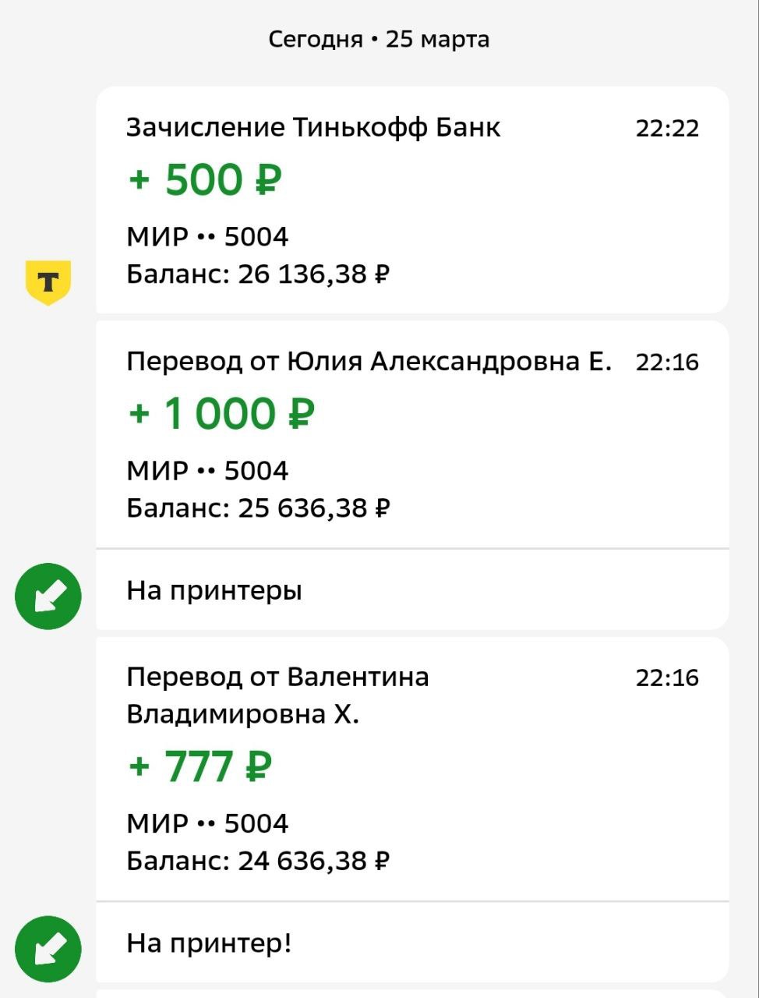
Task: Tap the yellow Tinkoff bank shield icon
Action: pos(48,282)
